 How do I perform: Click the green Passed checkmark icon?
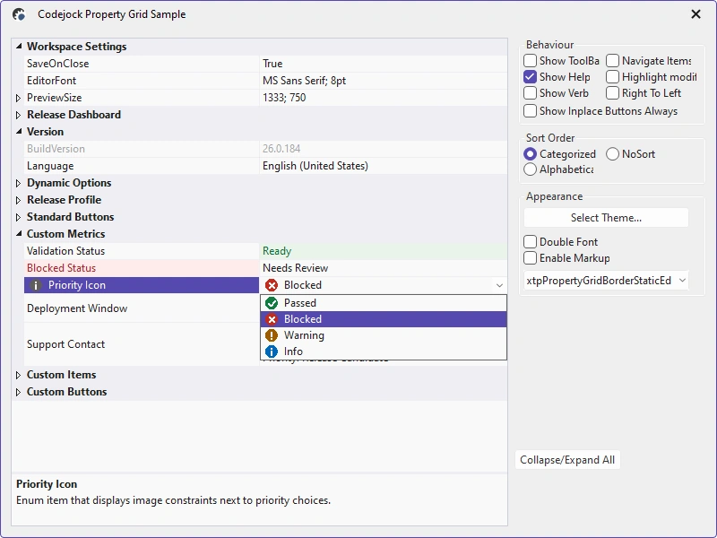click(x=272, y=303)
